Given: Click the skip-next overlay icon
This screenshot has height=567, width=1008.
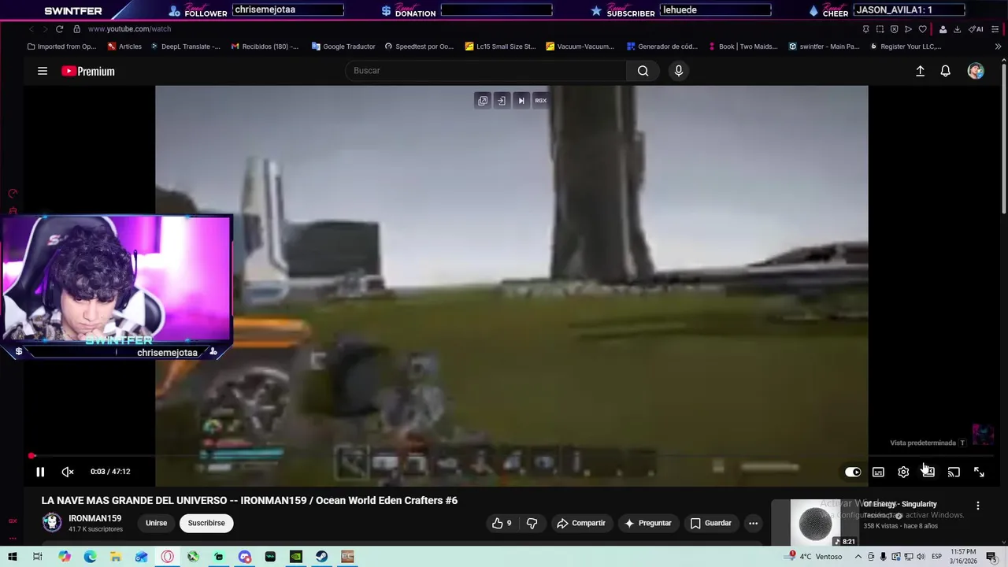Looking at the screenshot, I should coord(521,101).
